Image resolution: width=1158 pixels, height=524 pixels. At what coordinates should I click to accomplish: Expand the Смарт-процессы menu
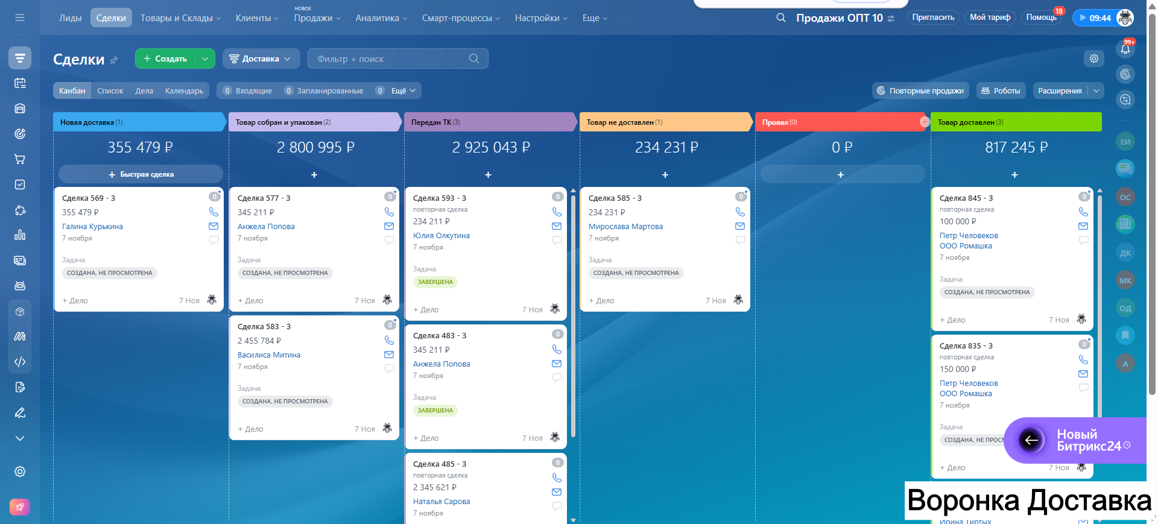[x=461, y=18]
